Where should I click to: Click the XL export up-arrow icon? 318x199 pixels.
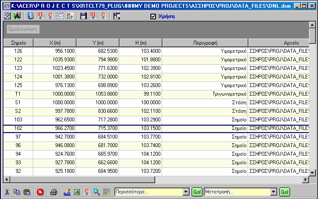point(93,16)
